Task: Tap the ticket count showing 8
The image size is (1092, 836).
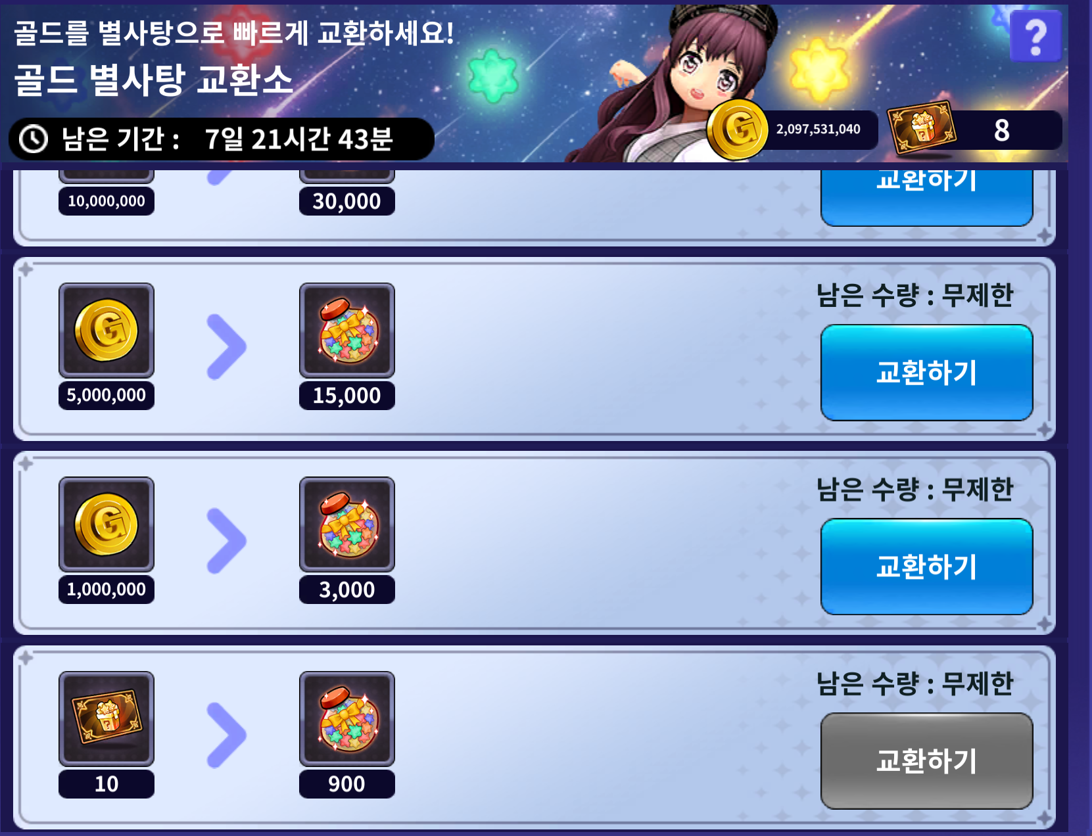Action: tap(1002, 130)
